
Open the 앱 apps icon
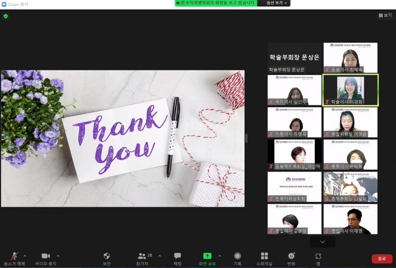coord(318,256)
